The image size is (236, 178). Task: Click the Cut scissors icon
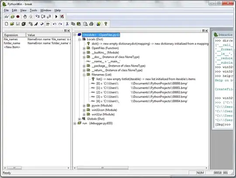pyautogui.click(x=67, y=24)
